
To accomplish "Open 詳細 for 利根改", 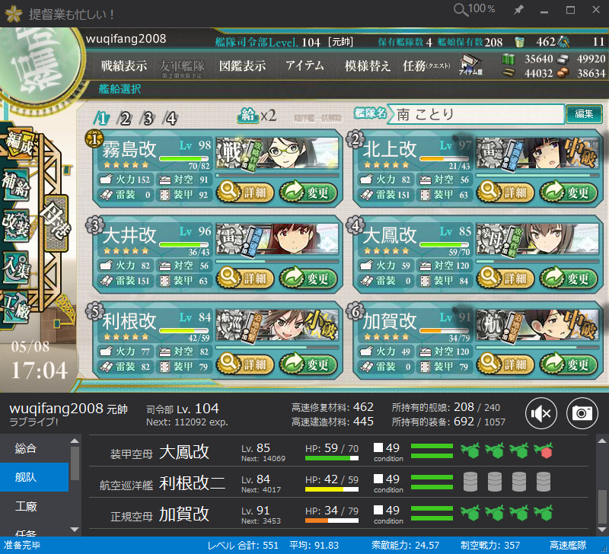I will (245, 364).
